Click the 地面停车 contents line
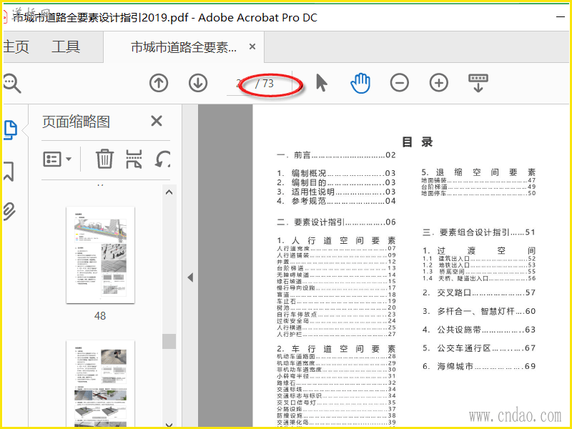 [478, 193]
